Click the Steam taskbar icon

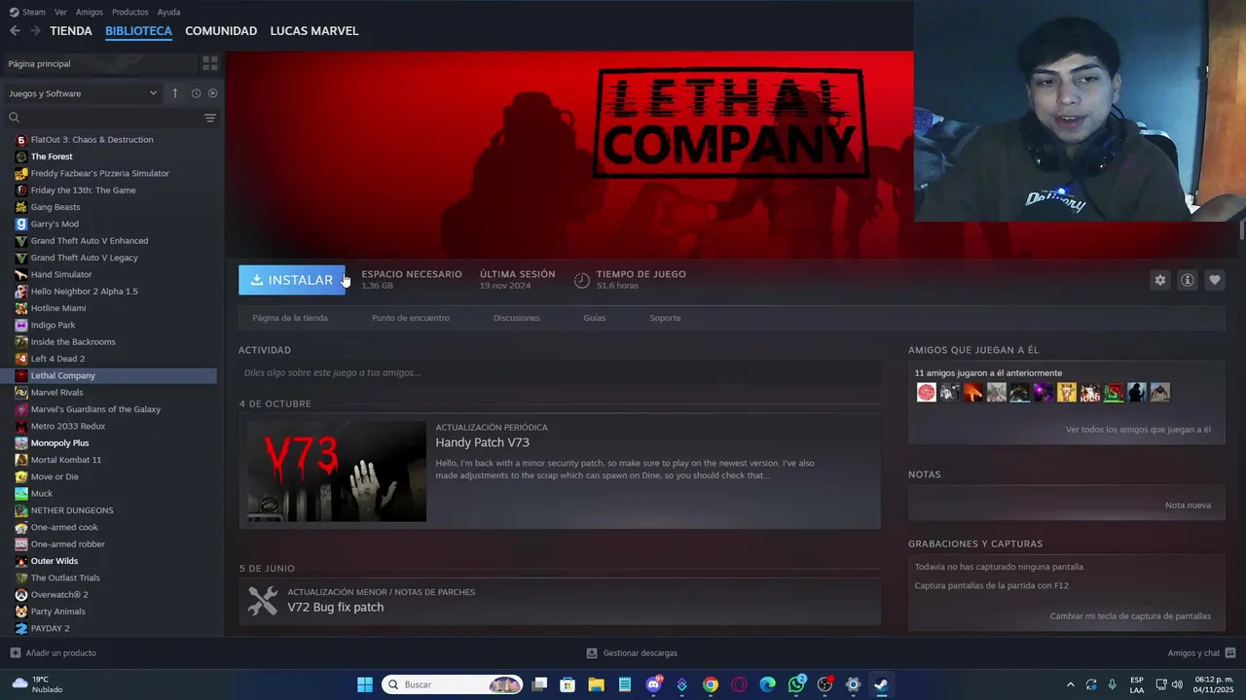click(881, 684)
